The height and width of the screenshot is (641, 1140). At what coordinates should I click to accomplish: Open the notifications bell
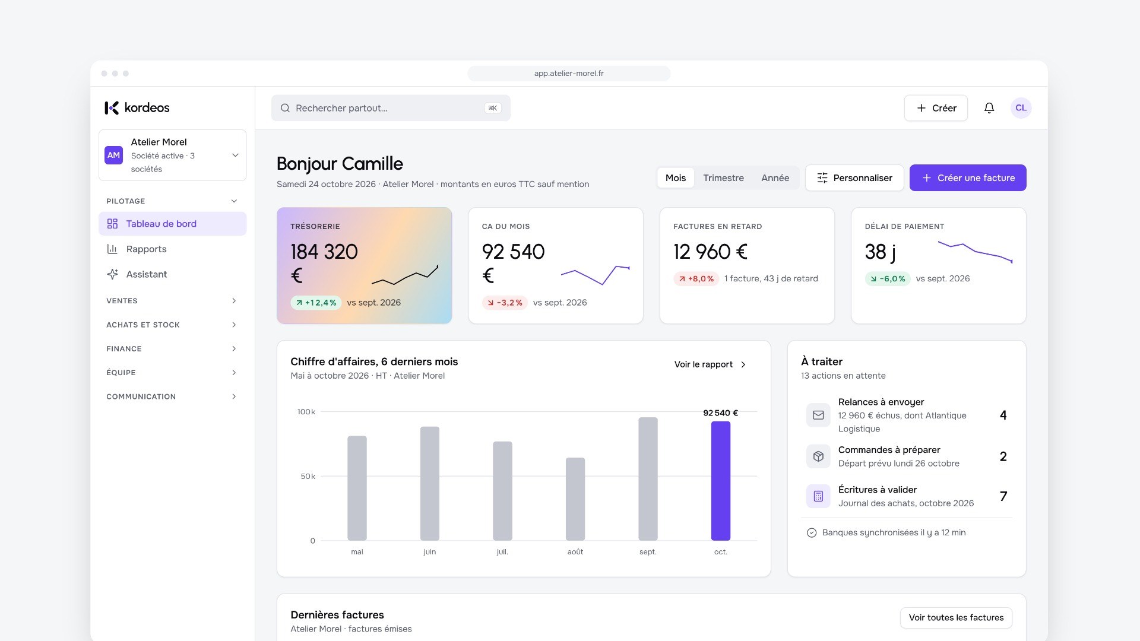click(989, 108)
